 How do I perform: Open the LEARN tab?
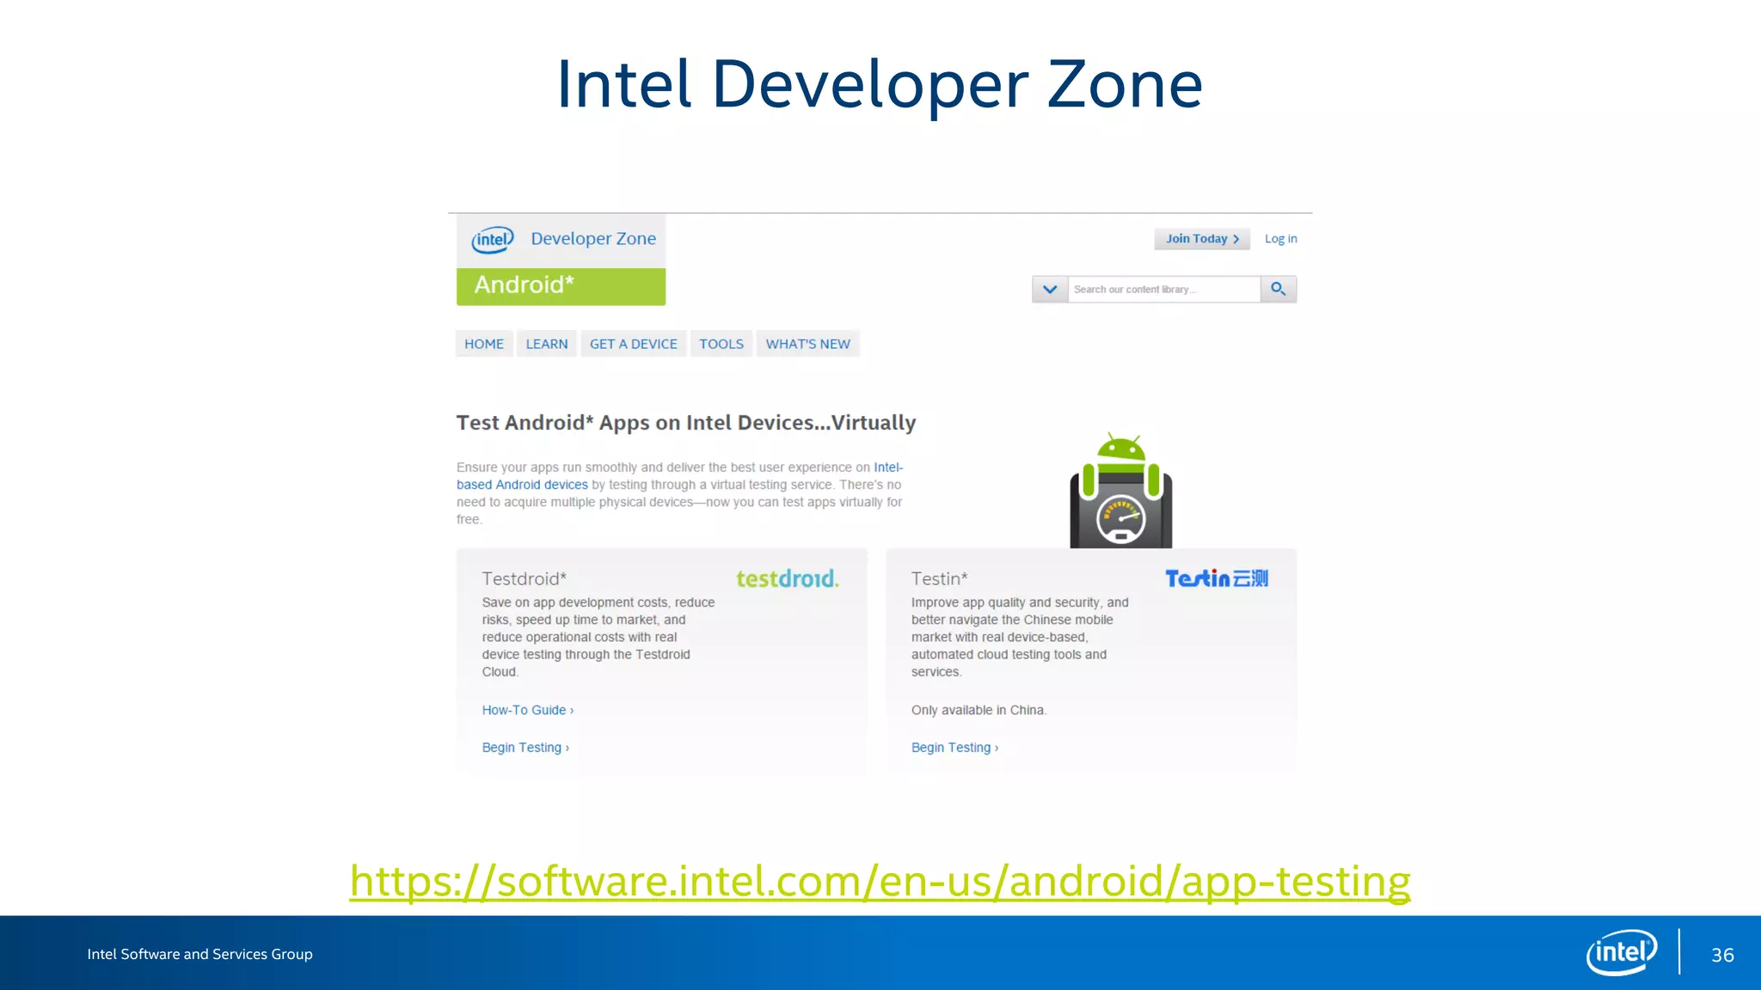pyautogui.click(x=547, y=344)
